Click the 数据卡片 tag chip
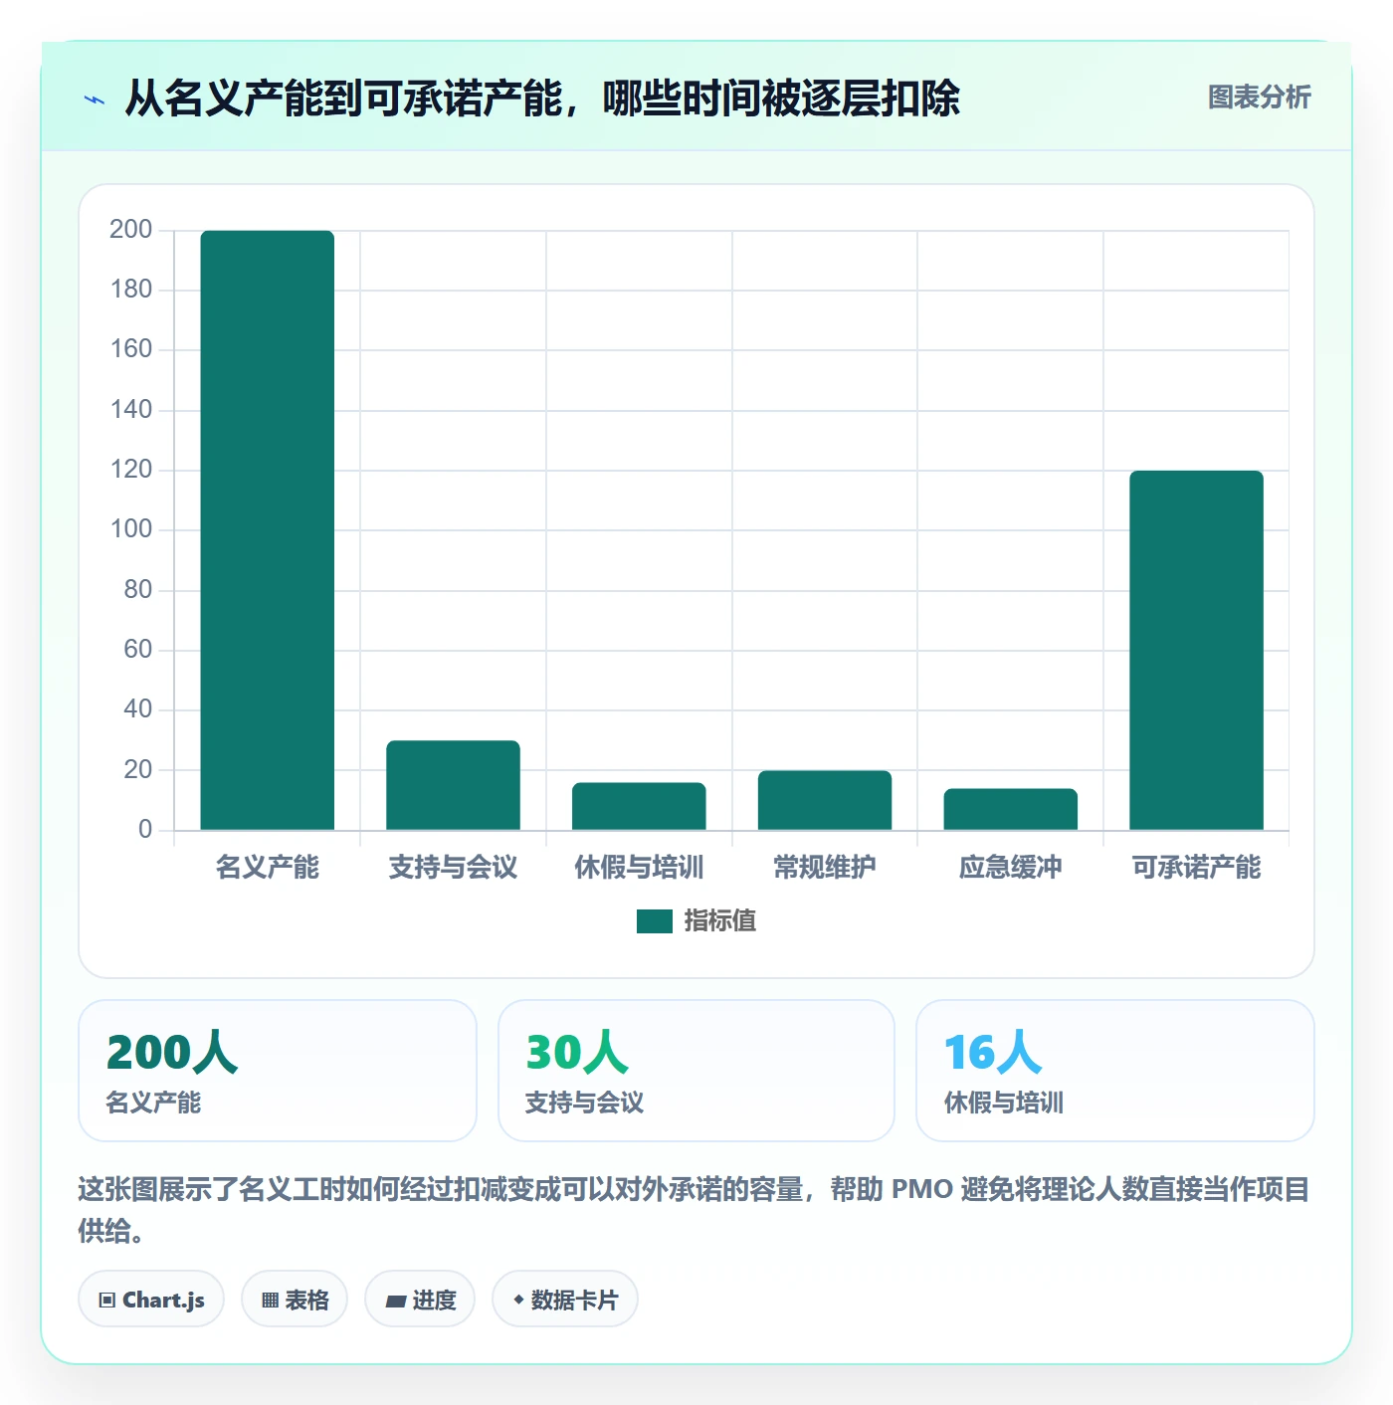The height and width of the screenshot is (1405, 1393). (x=565, y=1300)
